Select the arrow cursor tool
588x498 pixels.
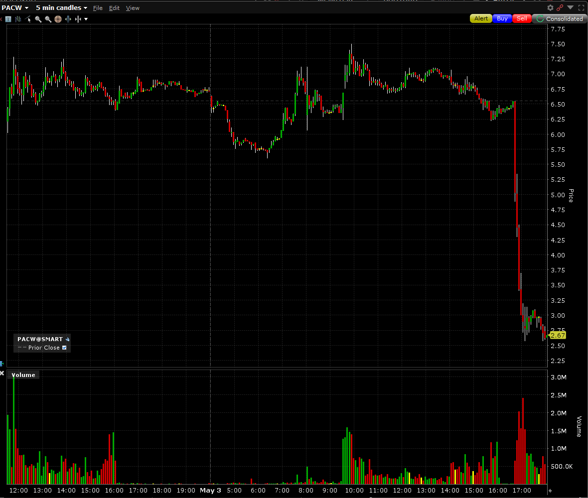pos(28,19)
